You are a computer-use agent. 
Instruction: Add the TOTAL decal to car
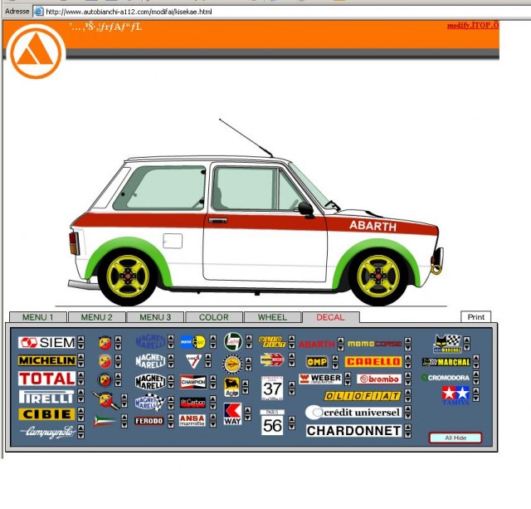pyautogui.click(x=46, y=379)
